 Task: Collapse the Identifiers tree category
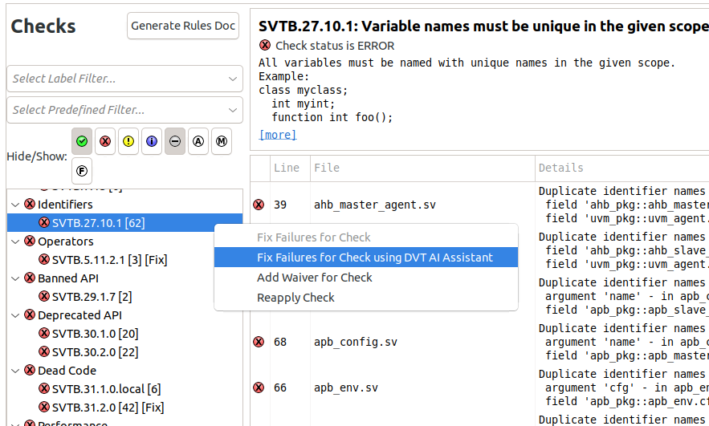(15, 205)
